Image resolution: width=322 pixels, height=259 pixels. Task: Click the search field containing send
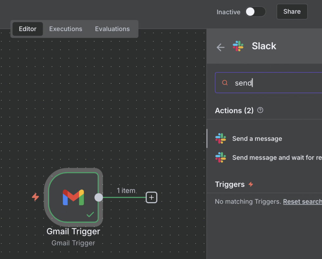point(269,83)
